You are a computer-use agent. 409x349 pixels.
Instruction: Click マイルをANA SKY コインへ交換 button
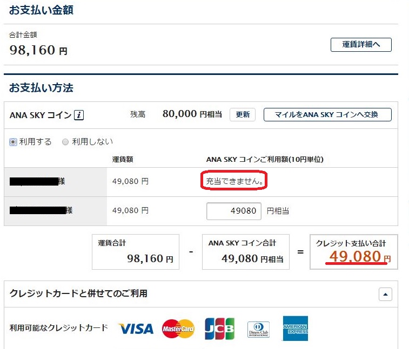point(327,114)
